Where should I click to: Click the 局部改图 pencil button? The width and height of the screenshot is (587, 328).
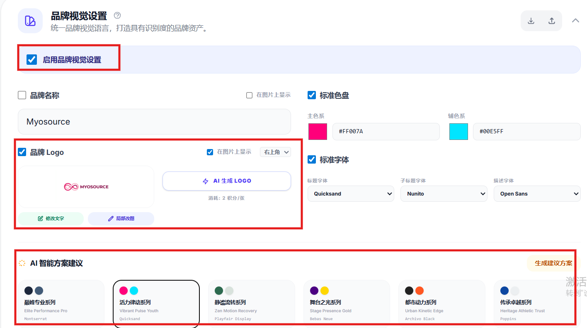click(x=121, y=218)
